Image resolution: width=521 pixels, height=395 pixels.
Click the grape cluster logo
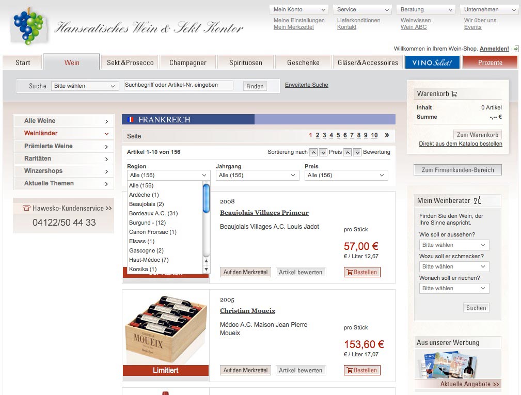[x=28, y=26]
